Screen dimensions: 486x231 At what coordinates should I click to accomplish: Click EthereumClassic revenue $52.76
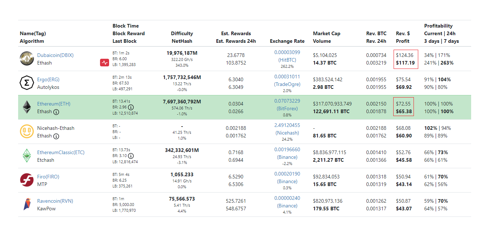pyautogui.click(x=403, y=152)
